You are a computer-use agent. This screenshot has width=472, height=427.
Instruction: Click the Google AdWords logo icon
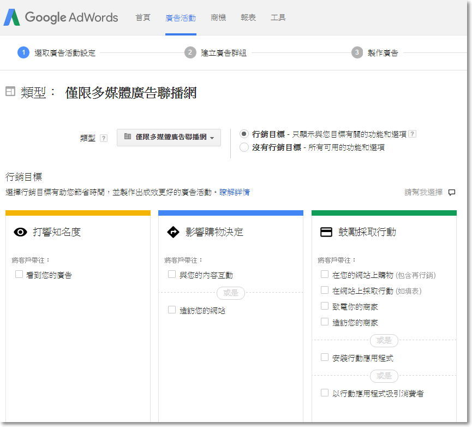click(x=12, y=17)
